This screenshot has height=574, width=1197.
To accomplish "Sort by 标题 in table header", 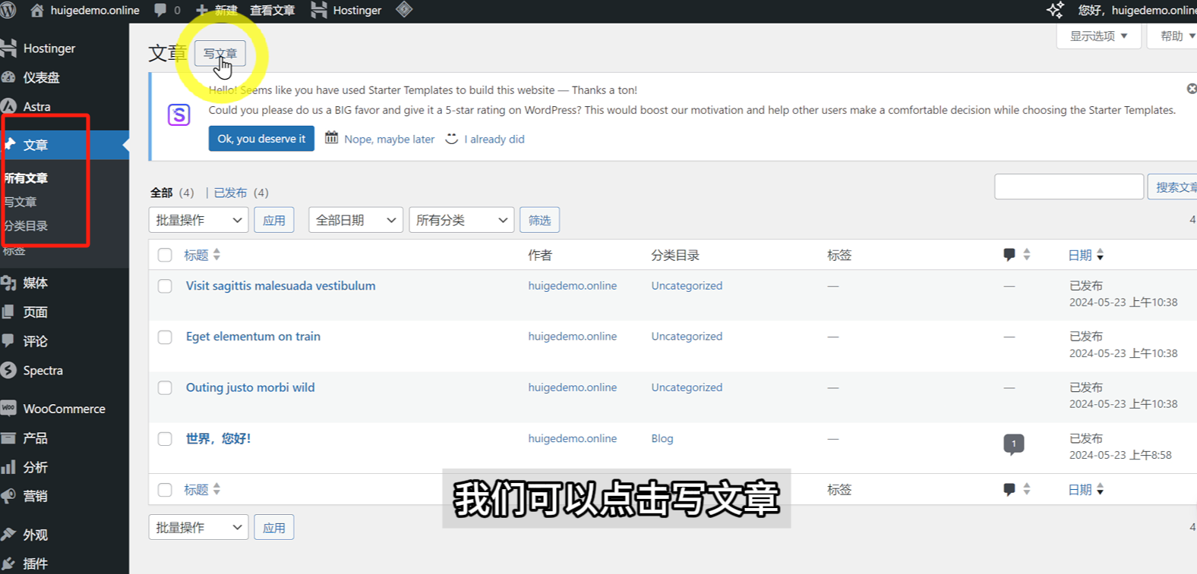I will coord(202,255).
